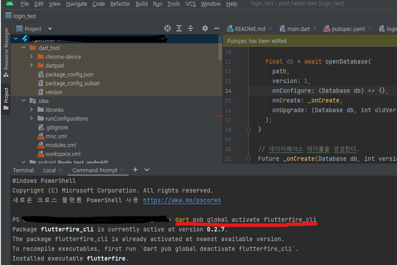This screenshot has width=397, height=265.
Task: Select the Command Prompt terminal tab
Action: [95, 170]
